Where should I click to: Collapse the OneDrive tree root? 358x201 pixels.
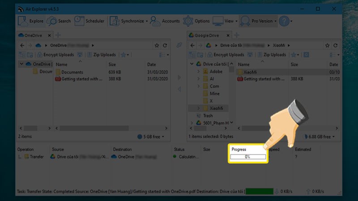pos(21,64)
